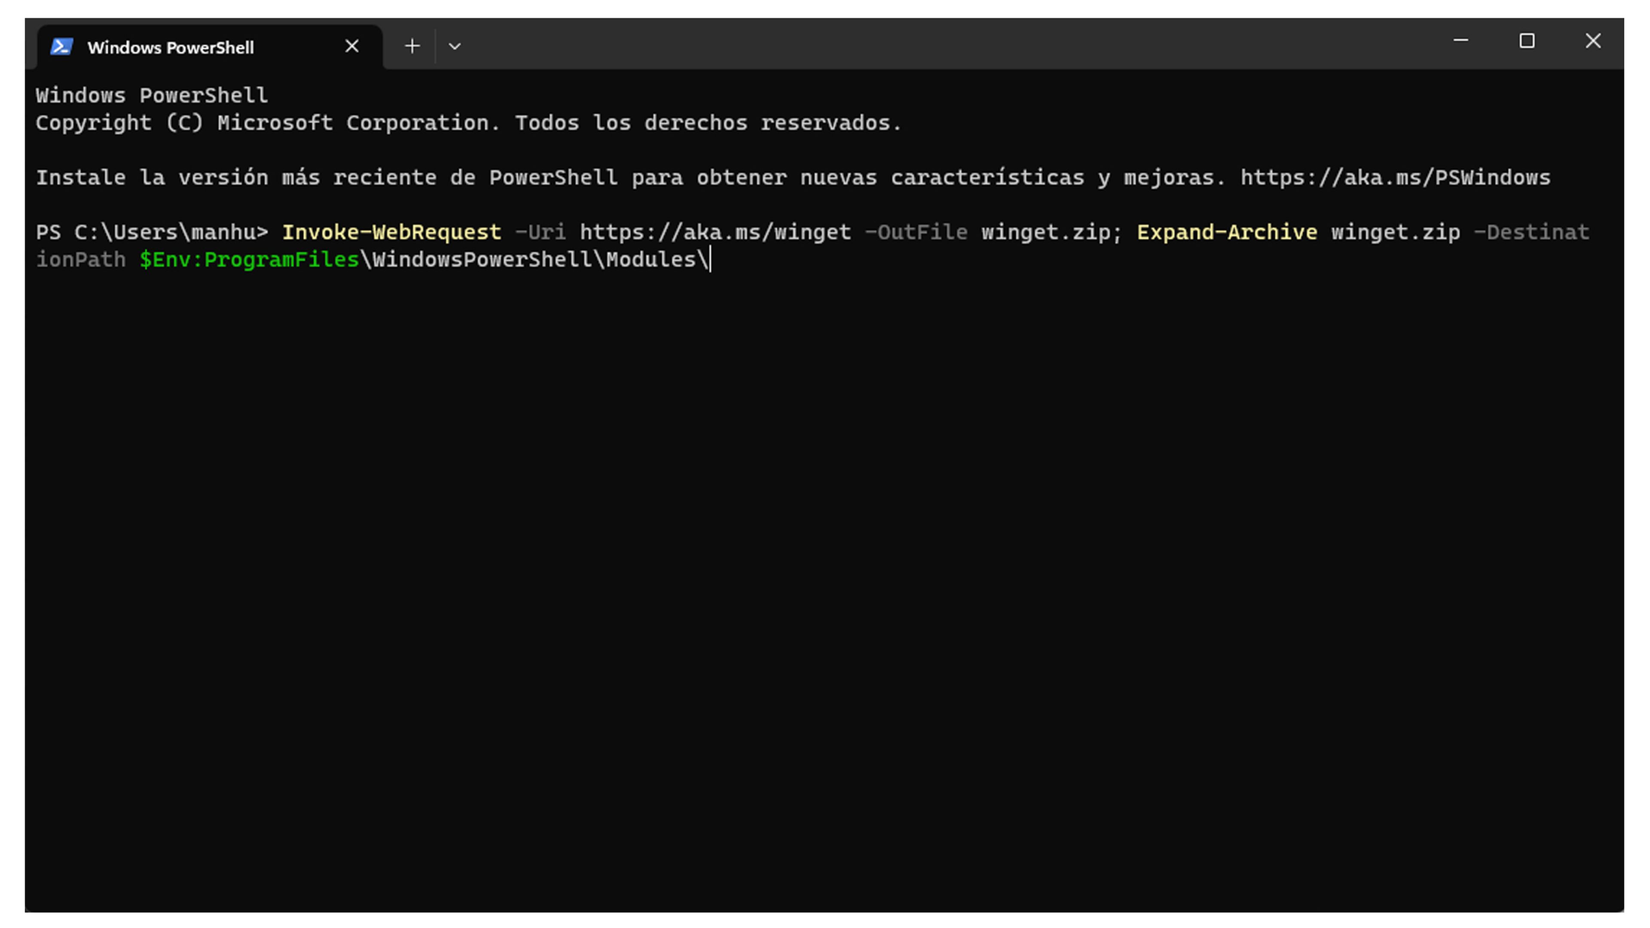
Task: Click the $Env:ProgramFiles variable text
Action: coord(249,259)
